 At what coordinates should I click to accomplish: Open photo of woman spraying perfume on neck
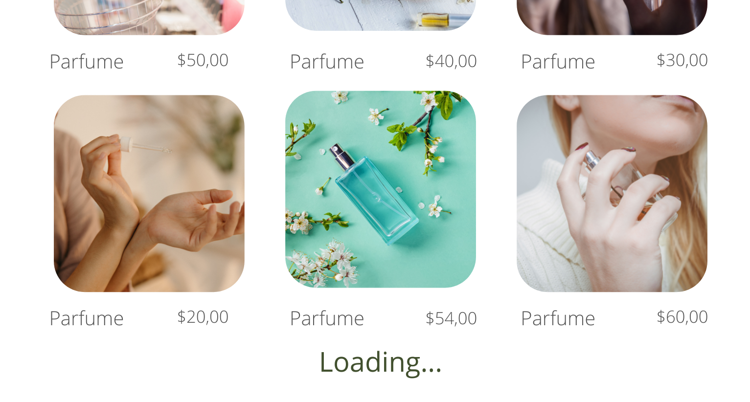612,194
